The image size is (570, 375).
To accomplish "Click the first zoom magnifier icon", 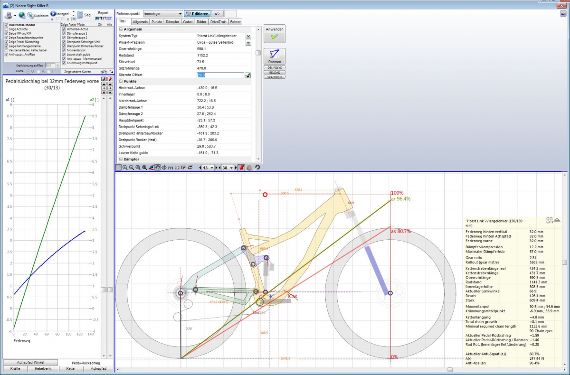I will [125, 168].
